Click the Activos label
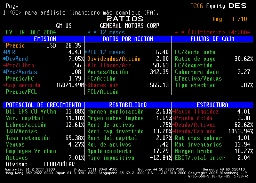256x183 pixels. [17, 158]
